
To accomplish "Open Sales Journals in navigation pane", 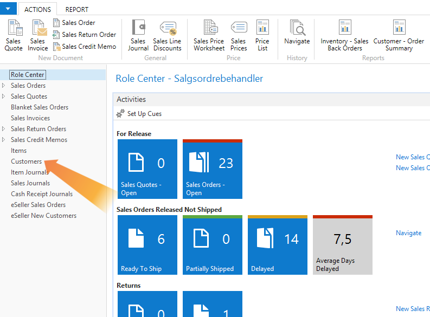I will (x=30, y=183).
